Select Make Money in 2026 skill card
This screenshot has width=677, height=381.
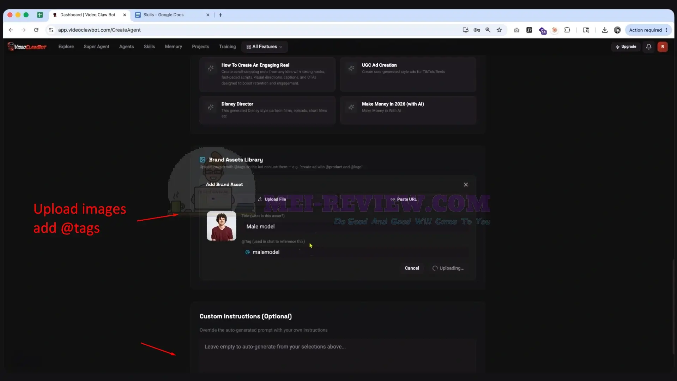pos(408,110)
